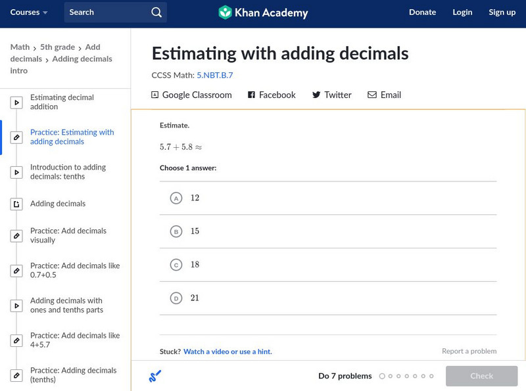
Task: Open the Watch a video or use a hint link
Action: pyautogui.click(x=227, y=352)
